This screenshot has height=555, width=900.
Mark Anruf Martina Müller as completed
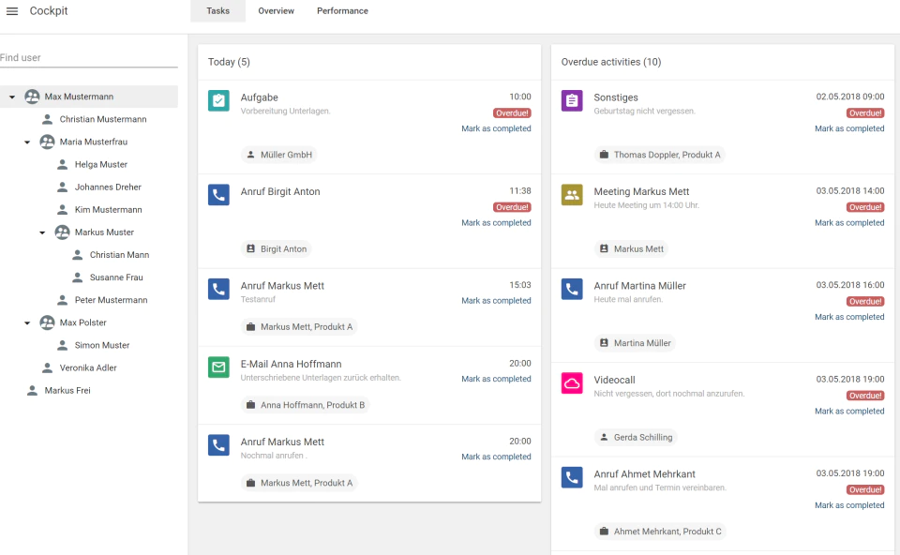849,317
